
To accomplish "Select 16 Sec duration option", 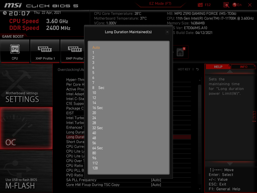I will point(98,108).
